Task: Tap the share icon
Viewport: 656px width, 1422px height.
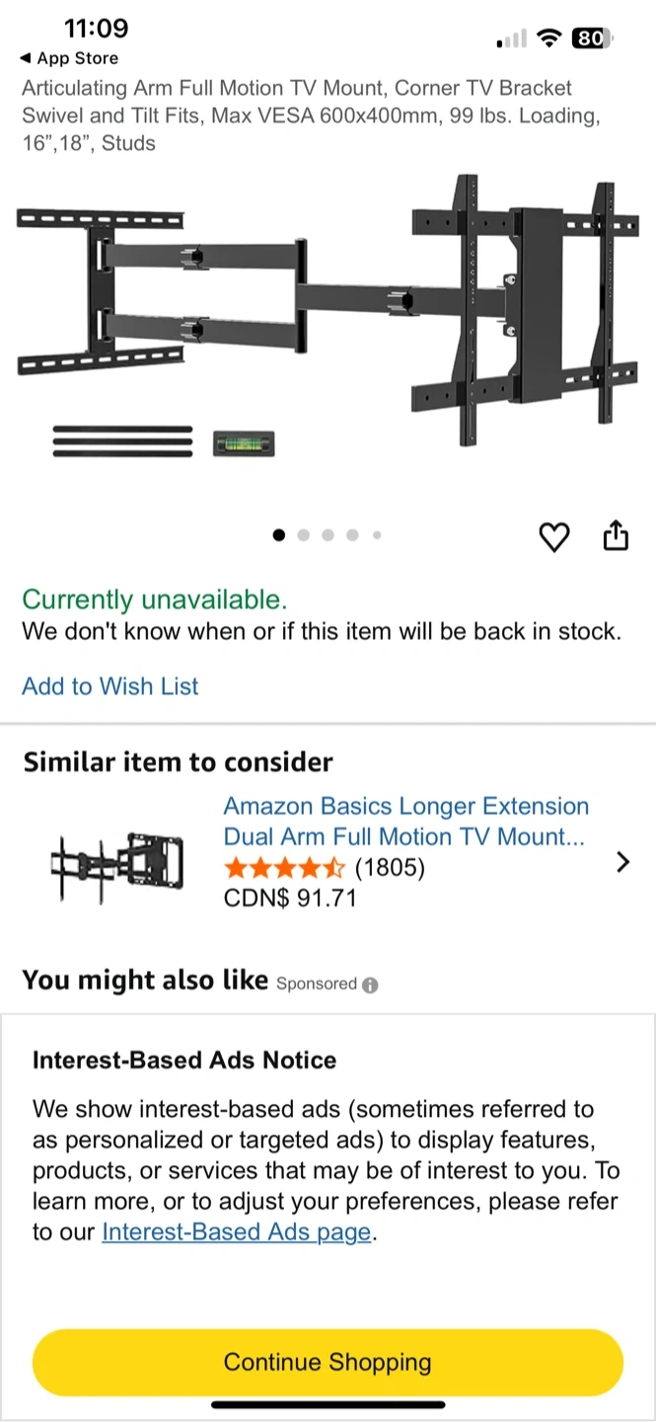Action: [x=615, y=536]
